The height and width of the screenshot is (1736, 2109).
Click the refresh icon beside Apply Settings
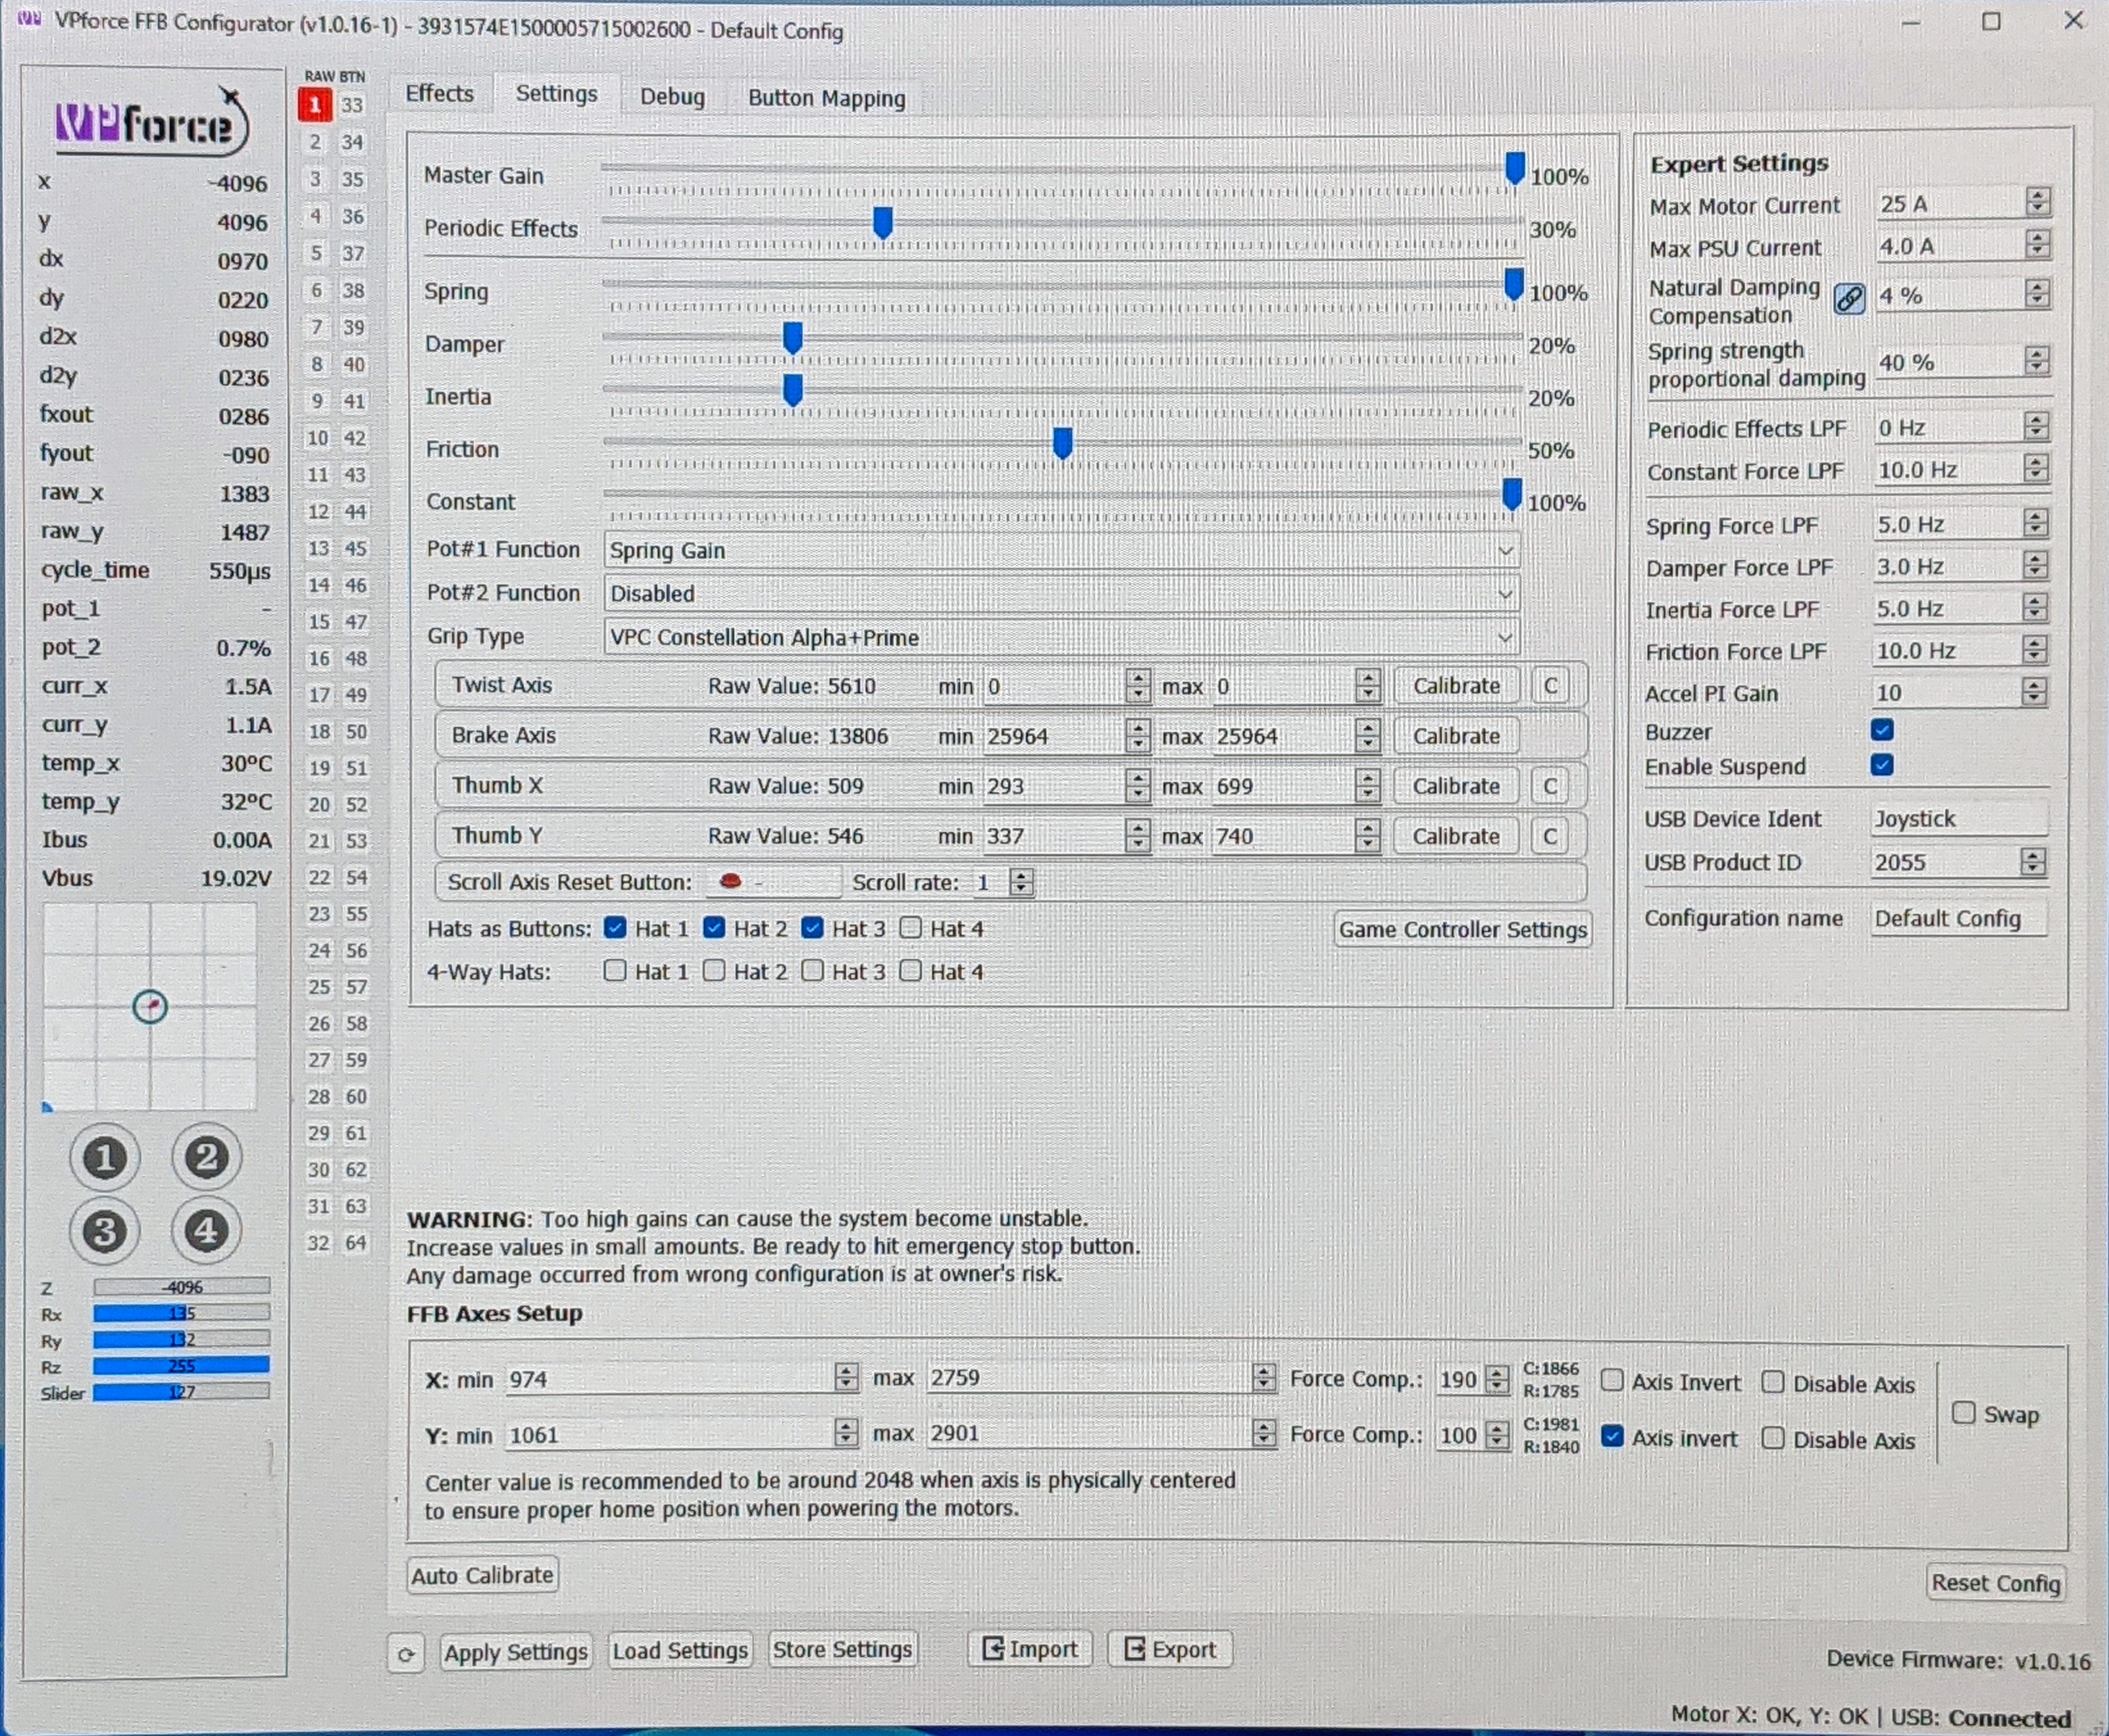(407, 1650)
